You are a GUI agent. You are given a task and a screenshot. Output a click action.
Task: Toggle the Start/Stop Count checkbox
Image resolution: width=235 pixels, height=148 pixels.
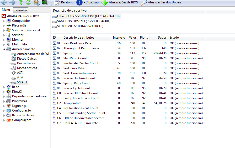pos(54,58)
